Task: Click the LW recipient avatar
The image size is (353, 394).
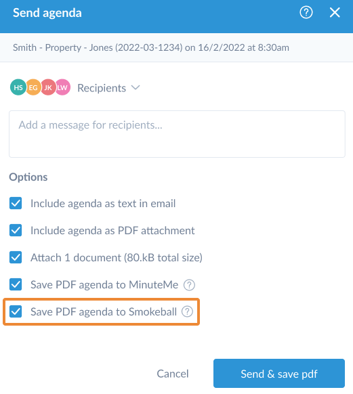Action: [x=63, y=87]
